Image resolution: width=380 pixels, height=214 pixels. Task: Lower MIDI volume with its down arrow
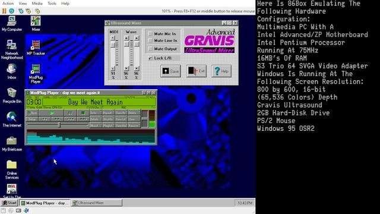click(x=113, y=68)
